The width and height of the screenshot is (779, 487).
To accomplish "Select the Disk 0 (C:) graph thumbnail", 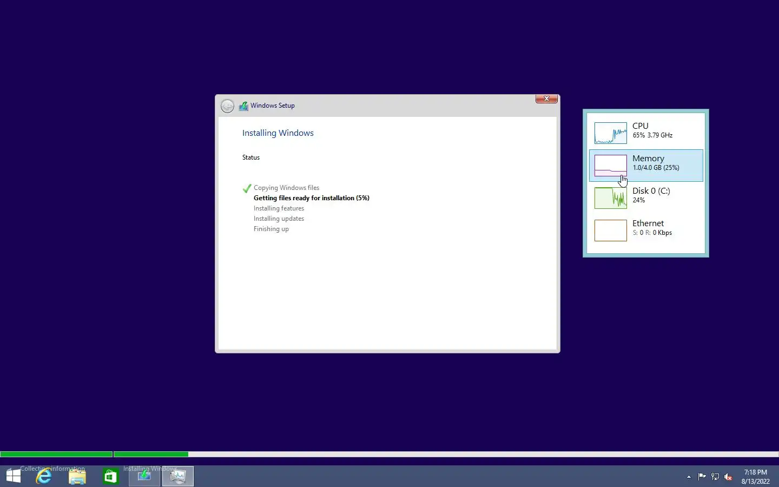I will click(610, 198).
